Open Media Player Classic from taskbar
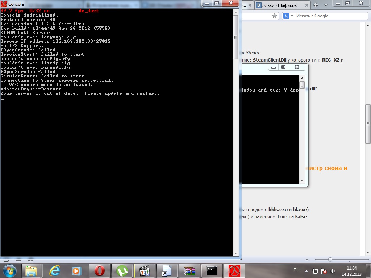 [144, 271]
